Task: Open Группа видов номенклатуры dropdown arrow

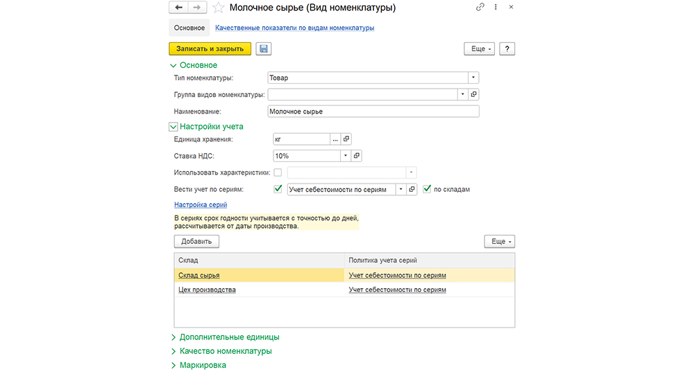Action: click(x=463, y=94)
